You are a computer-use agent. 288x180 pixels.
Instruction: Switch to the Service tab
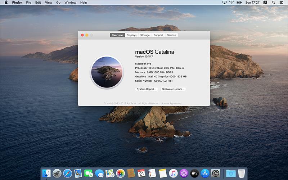pos(171,35)
